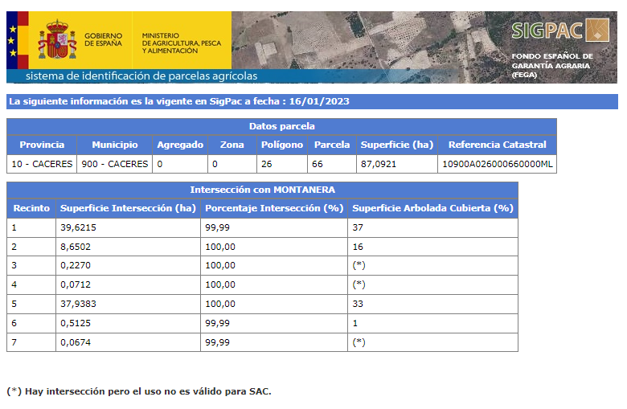
Task: Click the European Union flag emblem
Action: coord(17,39)
